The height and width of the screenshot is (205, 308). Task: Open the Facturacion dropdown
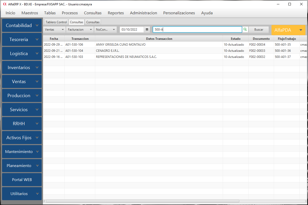pyautogui.click(x=80, y=30)
